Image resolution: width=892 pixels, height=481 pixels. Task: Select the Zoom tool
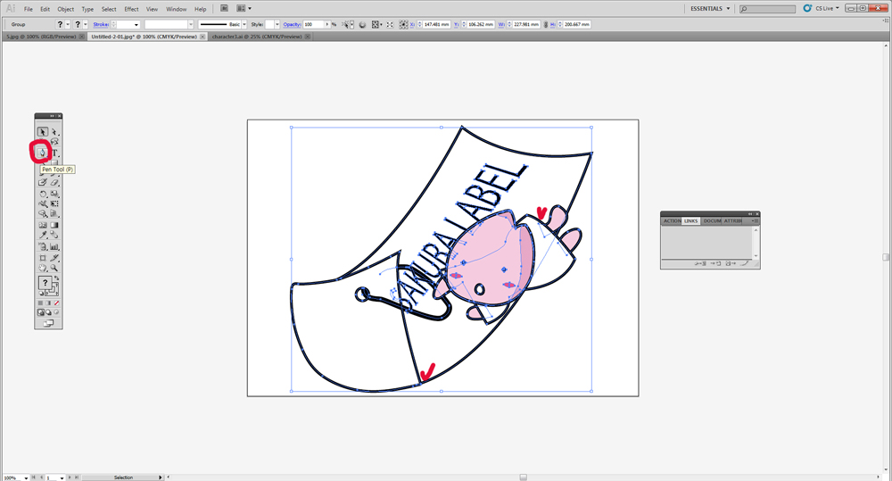(x=54, y=268)
